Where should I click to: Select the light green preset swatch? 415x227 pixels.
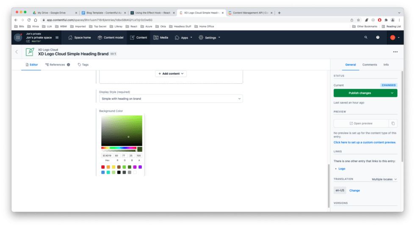pyautogui.click(x=113, y=172)
